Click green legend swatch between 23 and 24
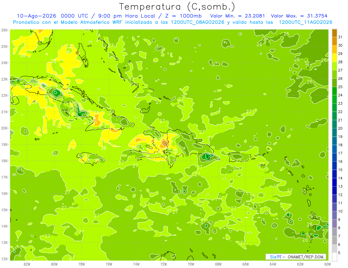 334,99
